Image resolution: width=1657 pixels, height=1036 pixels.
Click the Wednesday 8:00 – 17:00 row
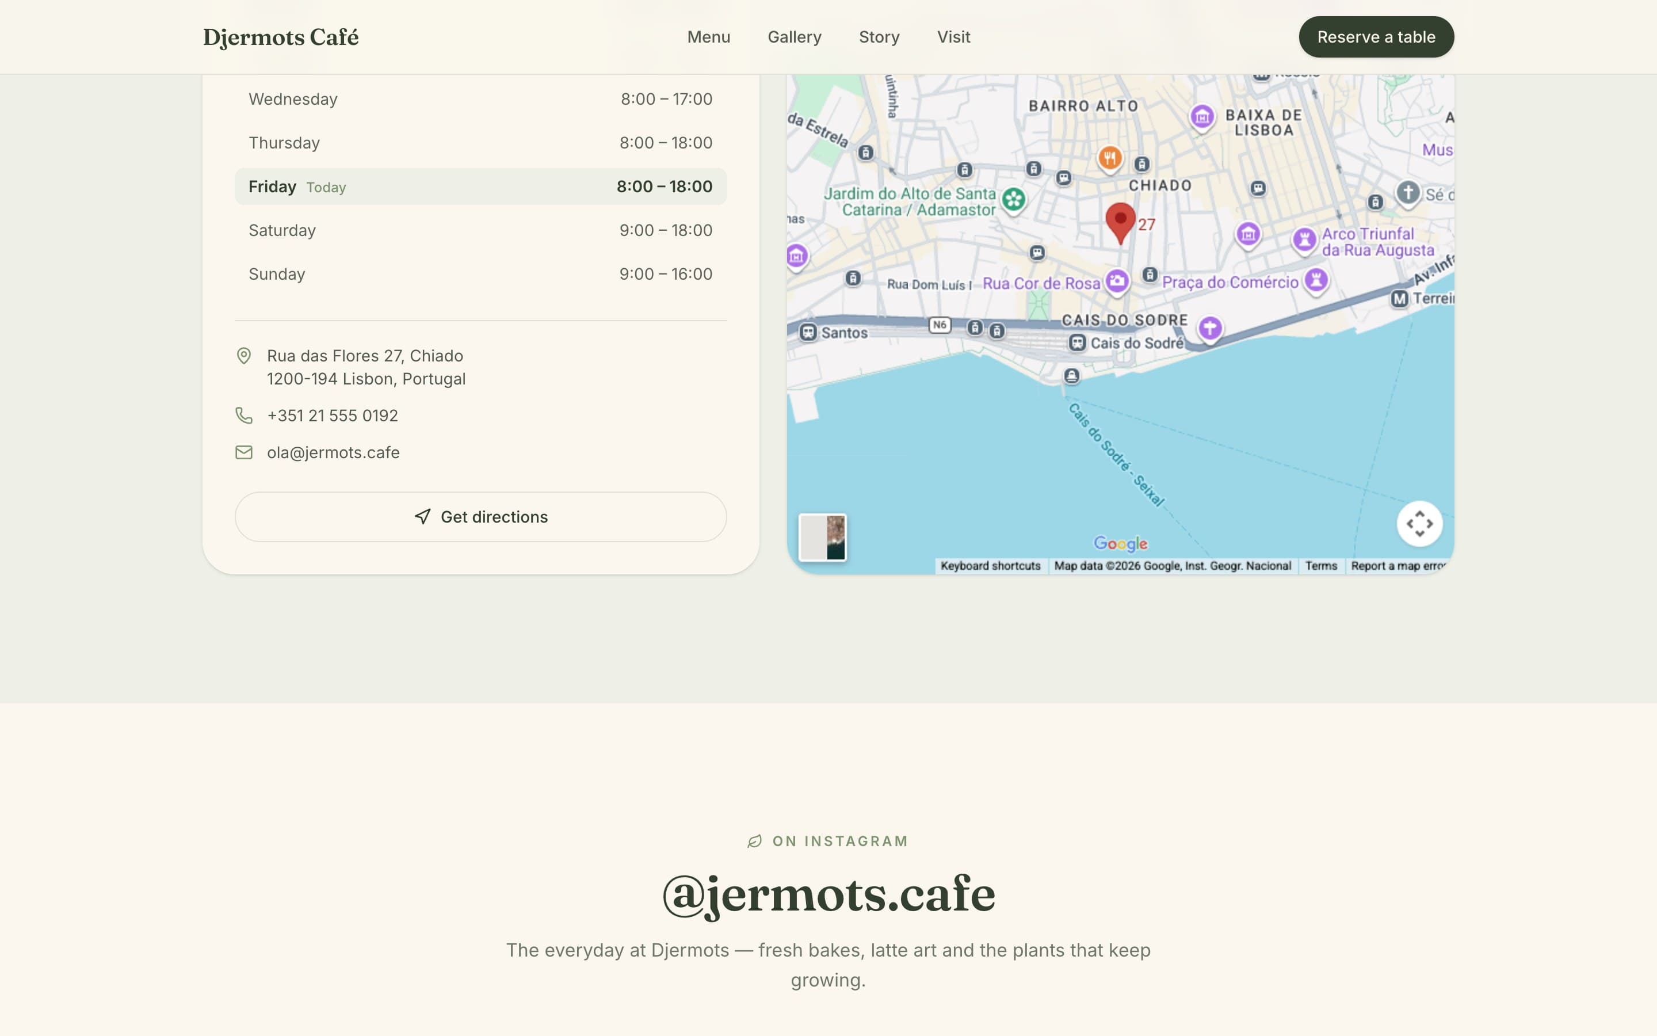click(480, 100)
